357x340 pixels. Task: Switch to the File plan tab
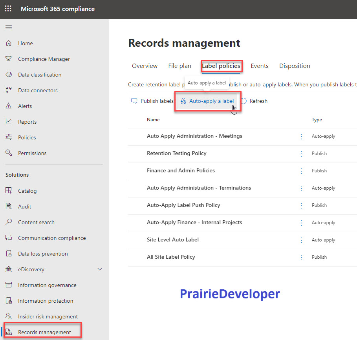point(179,66)
